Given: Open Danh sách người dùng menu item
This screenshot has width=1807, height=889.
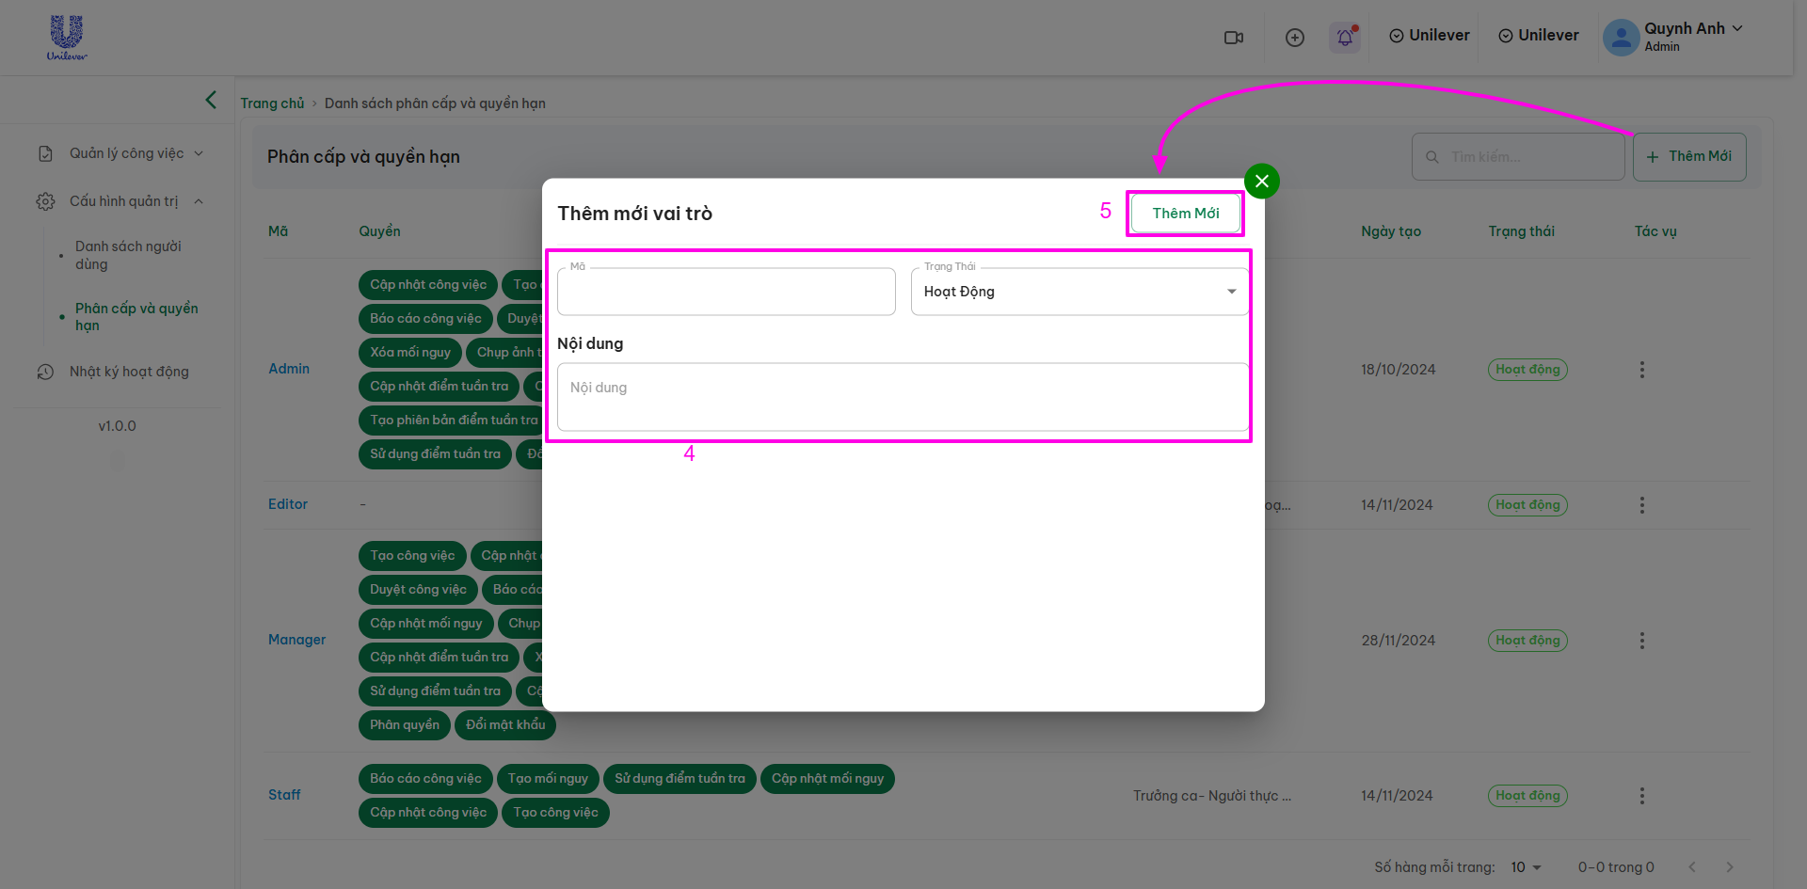Looking at the screenshot, I should (x=129, y=255).
